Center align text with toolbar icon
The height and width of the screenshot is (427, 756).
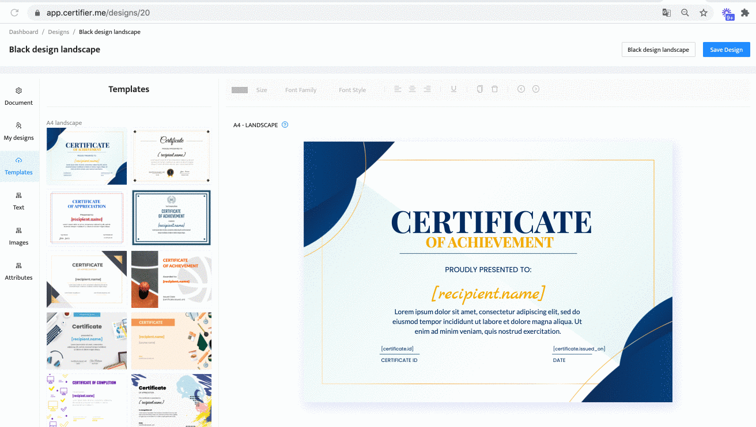click(x=412, y=89)
